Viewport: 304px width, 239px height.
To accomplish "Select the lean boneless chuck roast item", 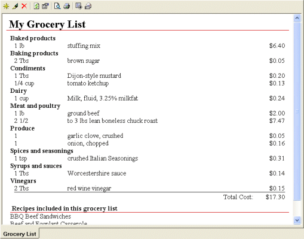I will click(112, 121).
